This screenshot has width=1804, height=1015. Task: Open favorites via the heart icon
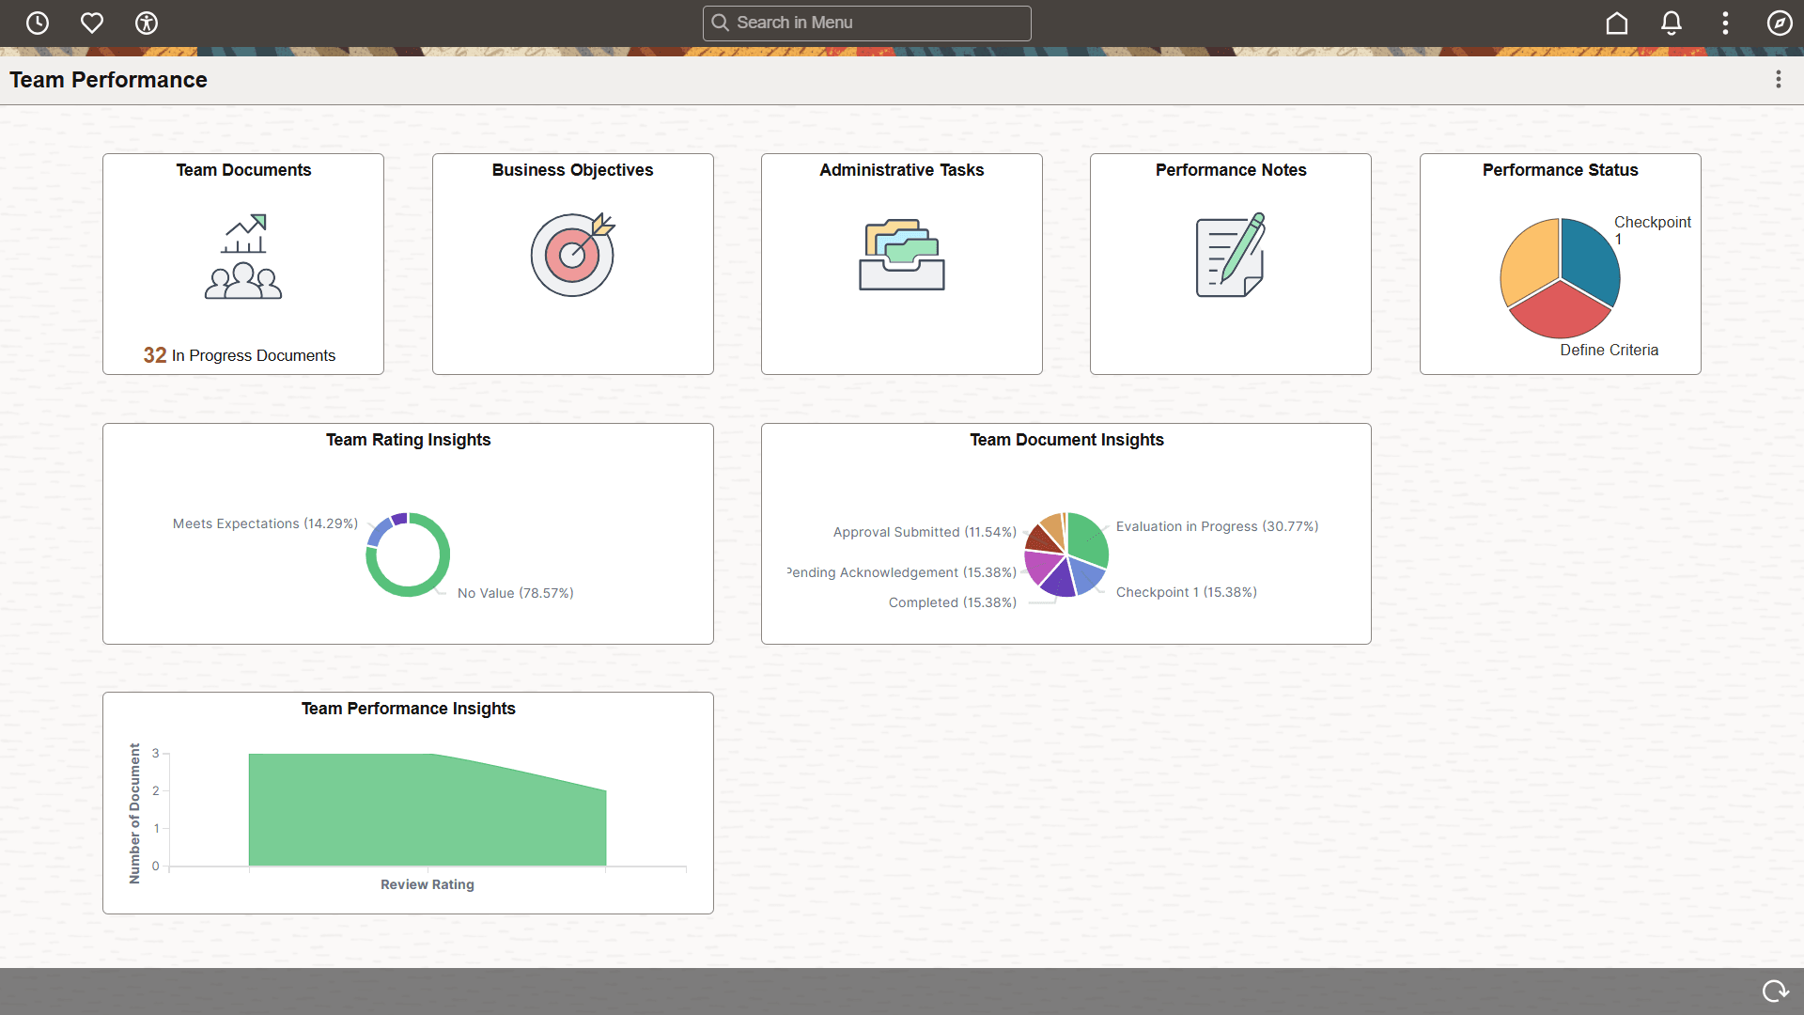coord(91,23)
